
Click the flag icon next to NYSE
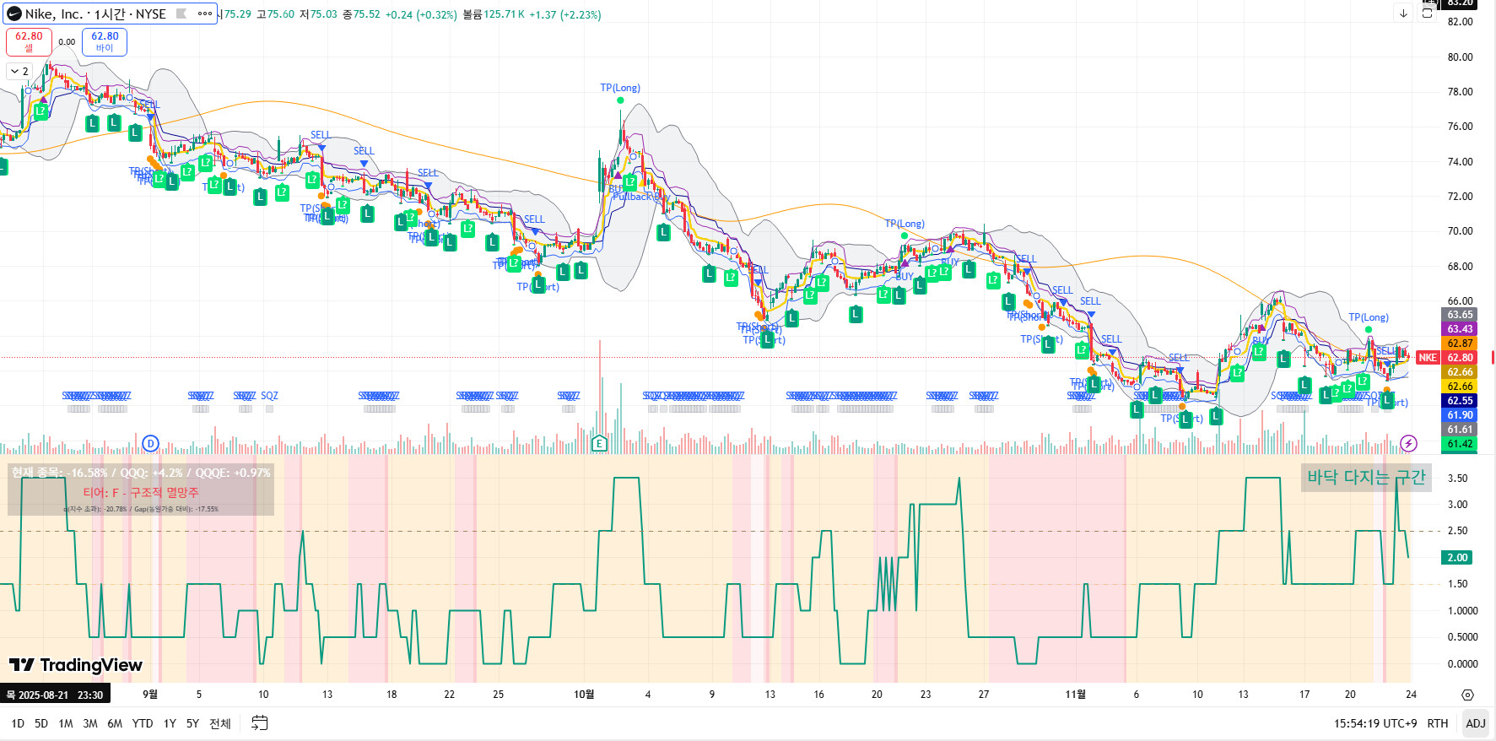(x=181, y=14)
